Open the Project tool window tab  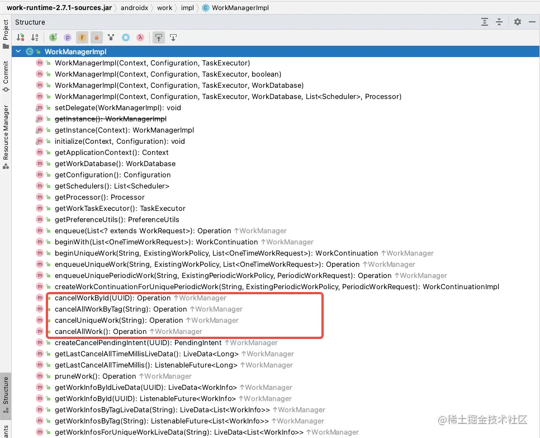pyautogui.click(x=6, y=34)
